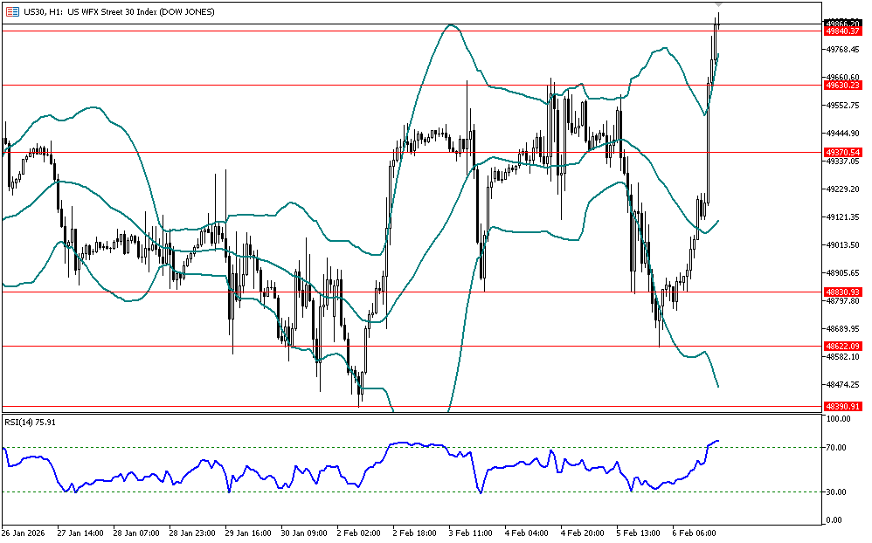Click the 3 Feb 11:00 time axis label

click(471, 532)
